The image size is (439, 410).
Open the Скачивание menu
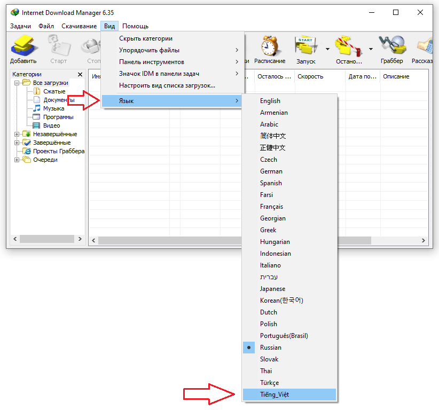point(79,26)
